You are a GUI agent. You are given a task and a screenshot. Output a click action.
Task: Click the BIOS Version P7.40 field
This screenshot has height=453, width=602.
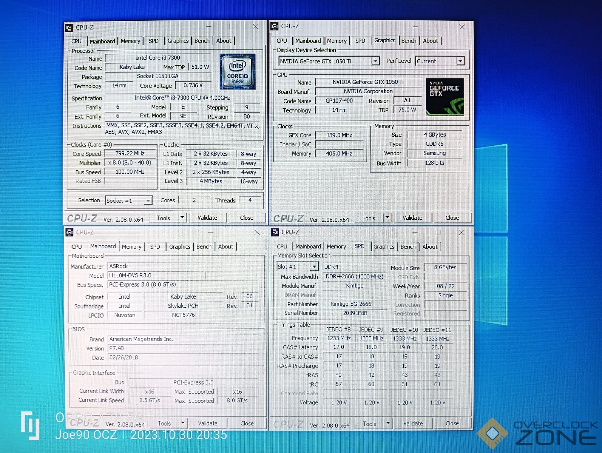coord(183,348)
